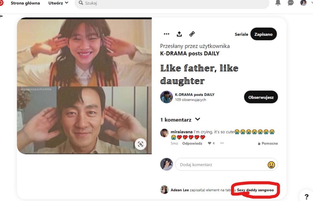Image resolution: width=313 pixels, height=201 pixels.
Task: Open the Sexy daddy sangwoo board link
Action: point(255,190)
